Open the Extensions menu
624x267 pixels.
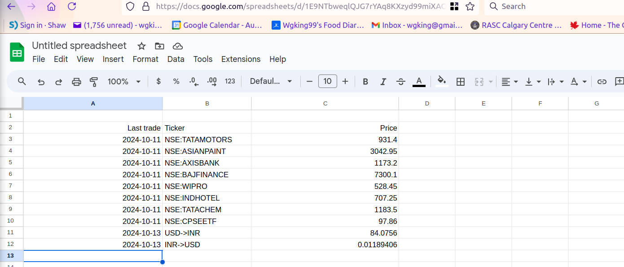[241, 59]
